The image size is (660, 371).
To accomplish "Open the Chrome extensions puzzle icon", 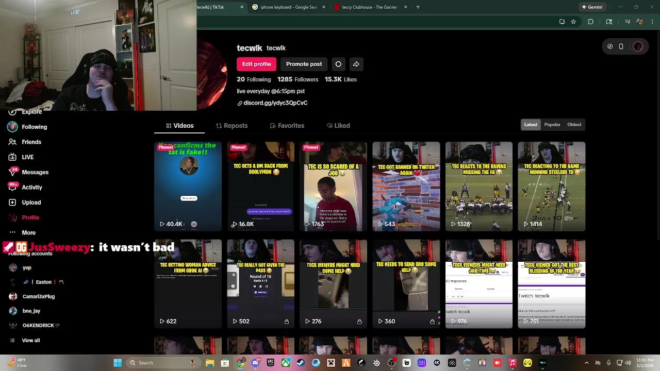I will [591, 22].
